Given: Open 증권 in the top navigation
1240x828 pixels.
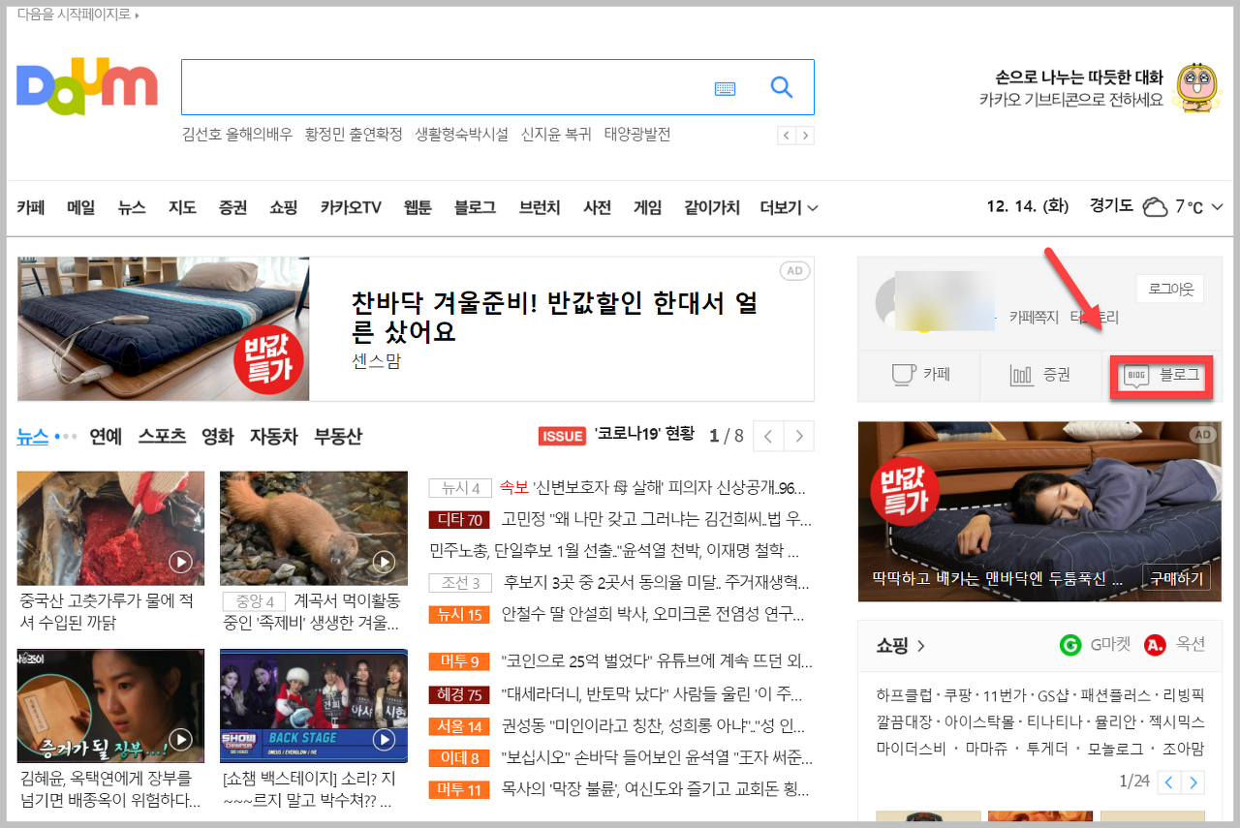Looking at the screenshot, I should (232, 207).
